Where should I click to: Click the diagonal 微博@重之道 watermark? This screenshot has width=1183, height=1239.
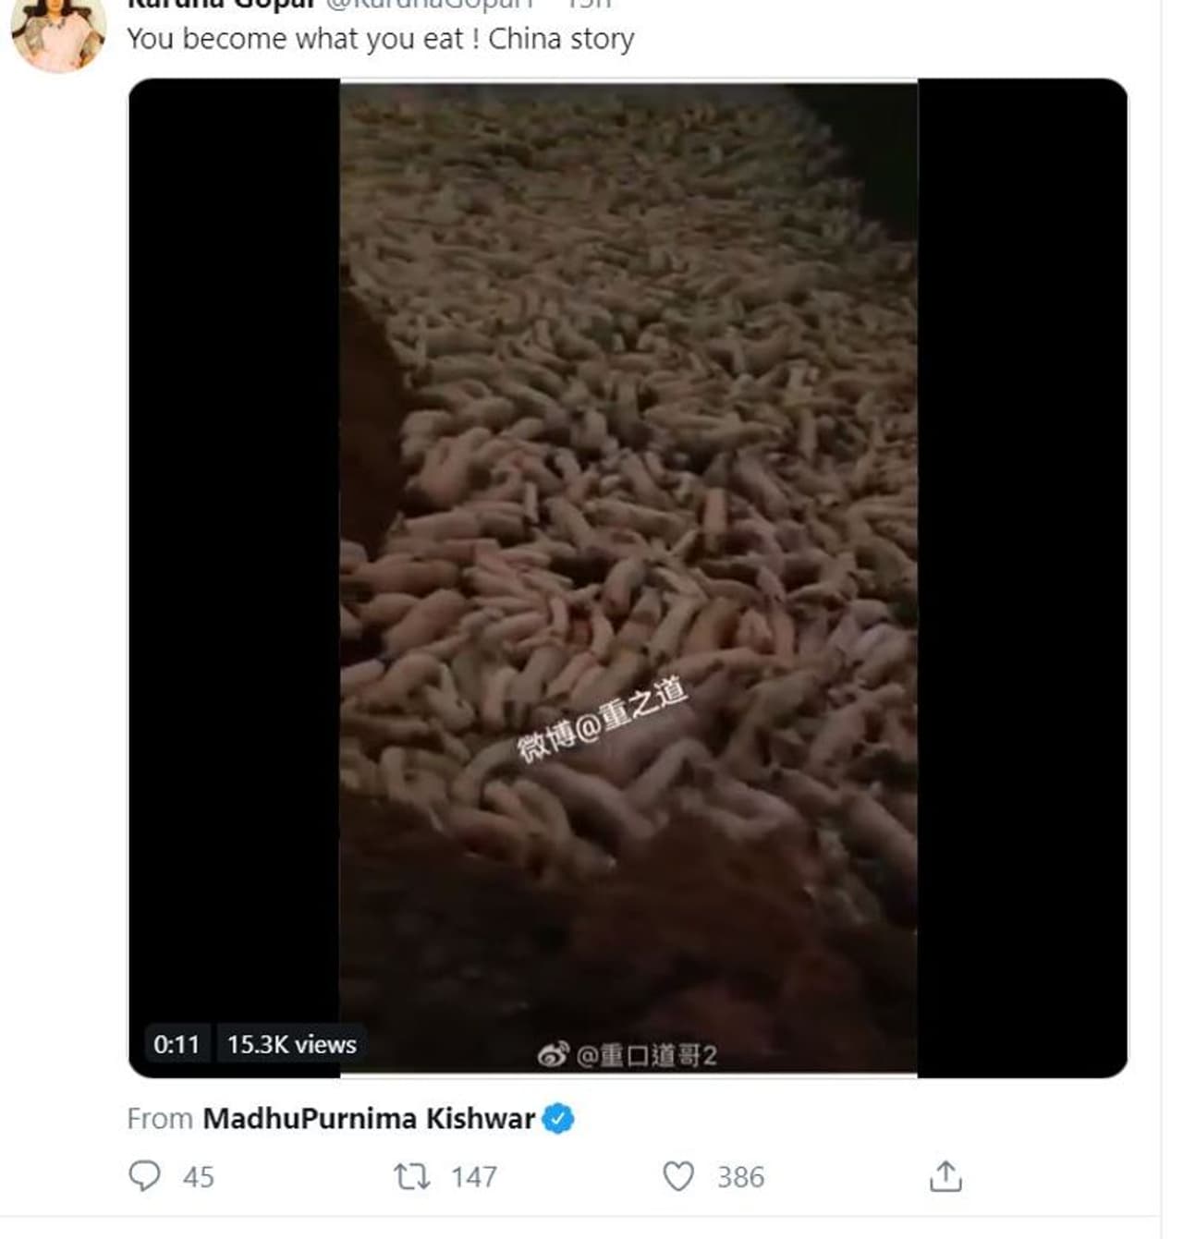point(602,720)
